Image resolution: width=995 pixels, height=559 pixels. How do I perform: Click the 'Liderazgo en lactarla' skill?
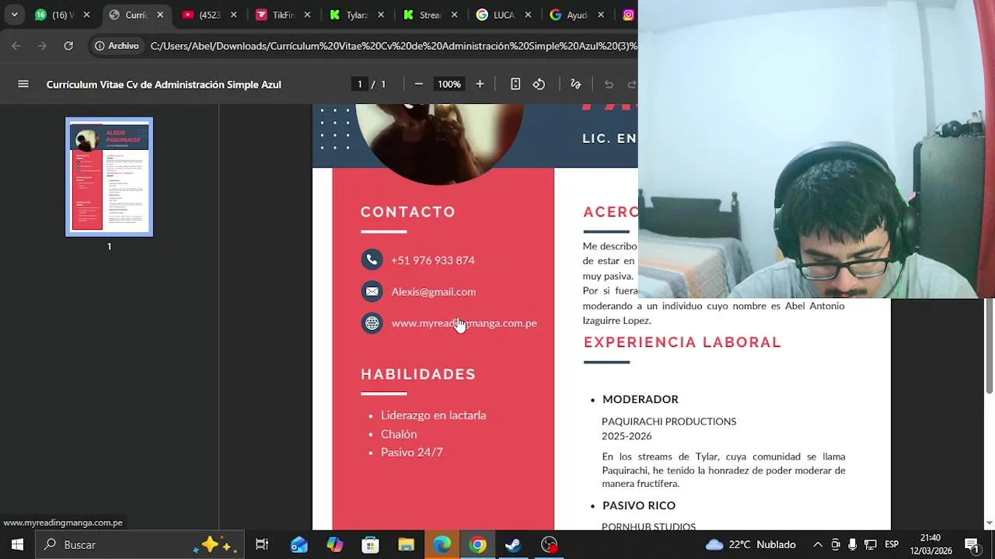click(433, 415)
